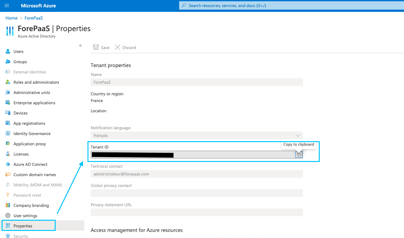Click the External Identities icon
Image resolution: width=404 pixels, height=238 pixels.
coord(8,72)
